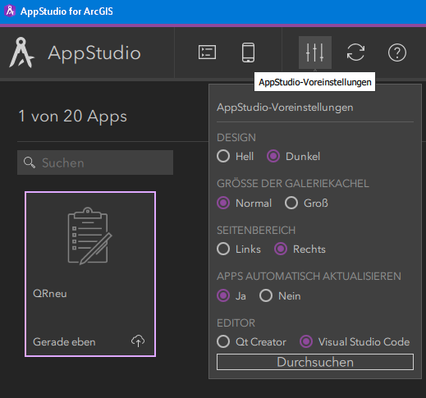This screenshot has height=398, width=426.
Task: Click the '1 von 20 Apps' heading
Action: tap(72, 117)
